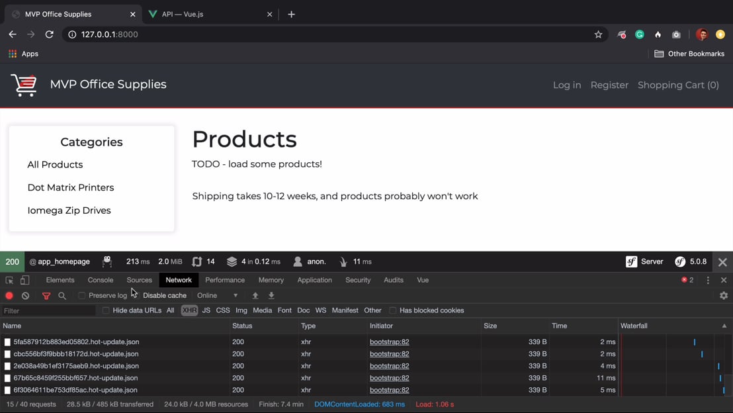Check Hide data URLs

(x=106, y=310)
